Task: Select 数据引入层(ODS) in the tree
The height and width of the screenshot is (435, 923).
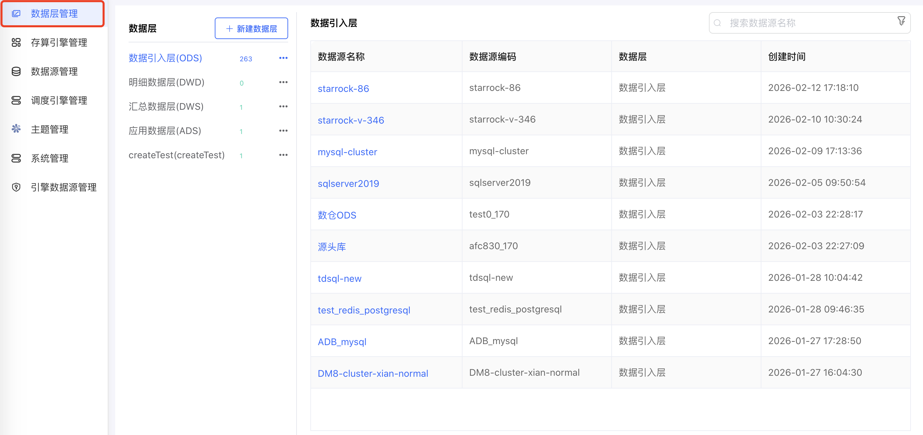Action: (x=165, y=58)
